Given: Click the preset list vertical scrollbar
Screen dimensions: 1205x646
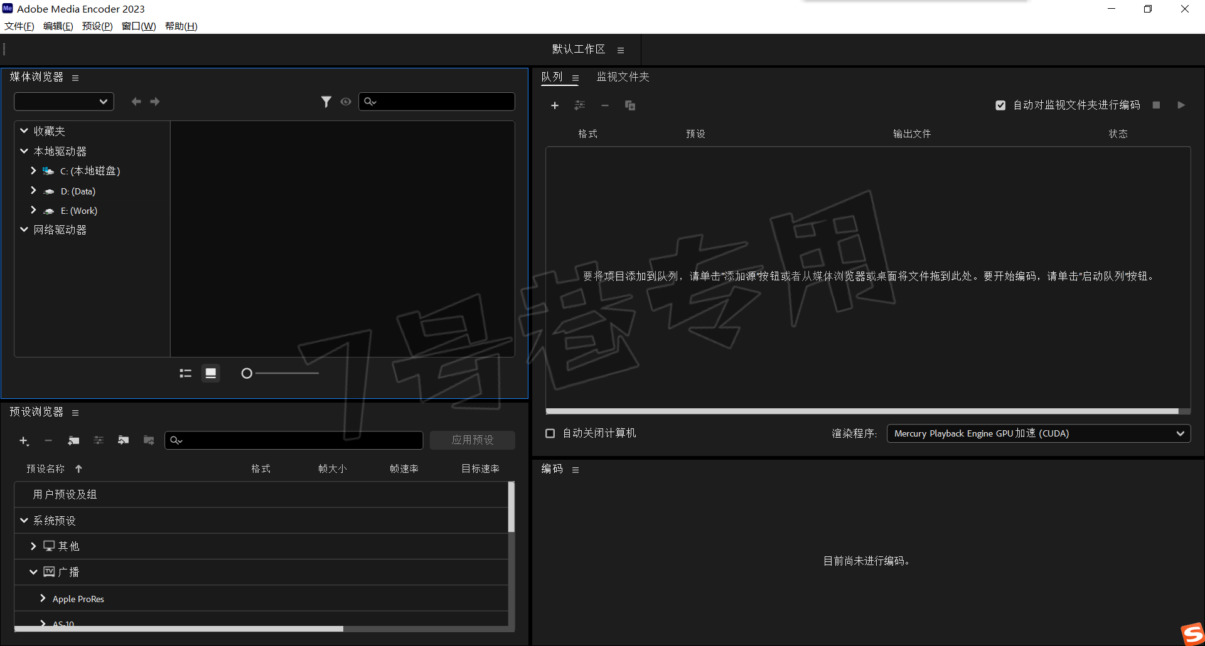Looking at the screenshot, I should (511, 507).
